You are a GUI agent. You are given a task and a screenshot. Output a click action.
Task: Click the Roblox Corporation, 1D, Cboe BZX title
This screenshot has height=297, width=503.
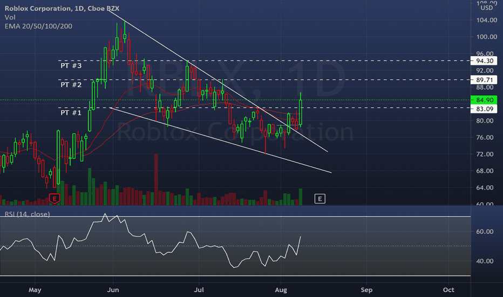point(62,8)
